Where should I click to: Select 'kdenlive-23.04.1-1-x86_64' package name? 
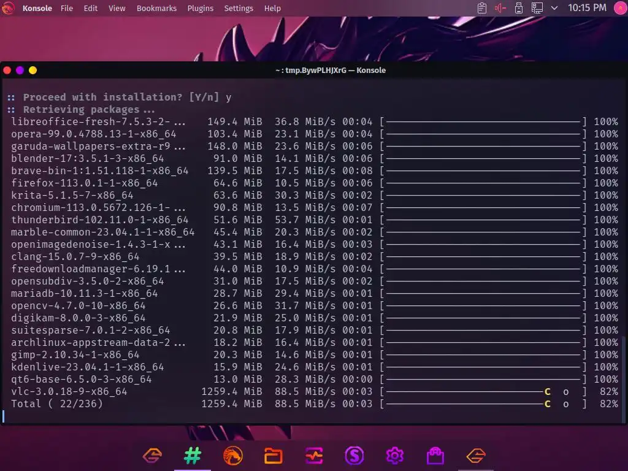coord(87,367)
